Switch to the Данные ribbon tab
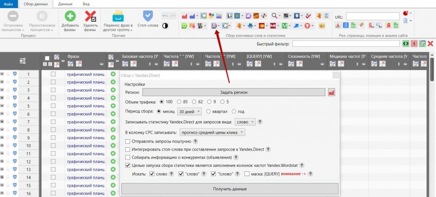The image size is (436, 197). (65, 3)
